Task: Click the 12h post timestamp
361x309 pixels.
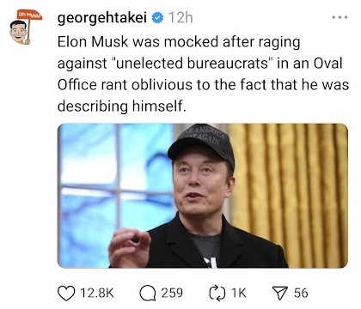Action: tap(180, 18)
